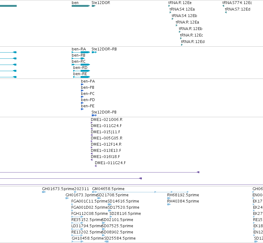Open the tRNA:R:12Ea gene entry
This screenshot has height=243, width=263.
187,22
